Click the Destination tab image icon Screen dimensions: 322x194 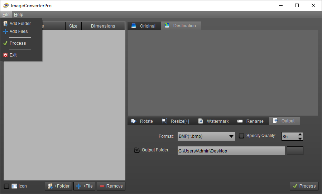click(x=167, y=25)
